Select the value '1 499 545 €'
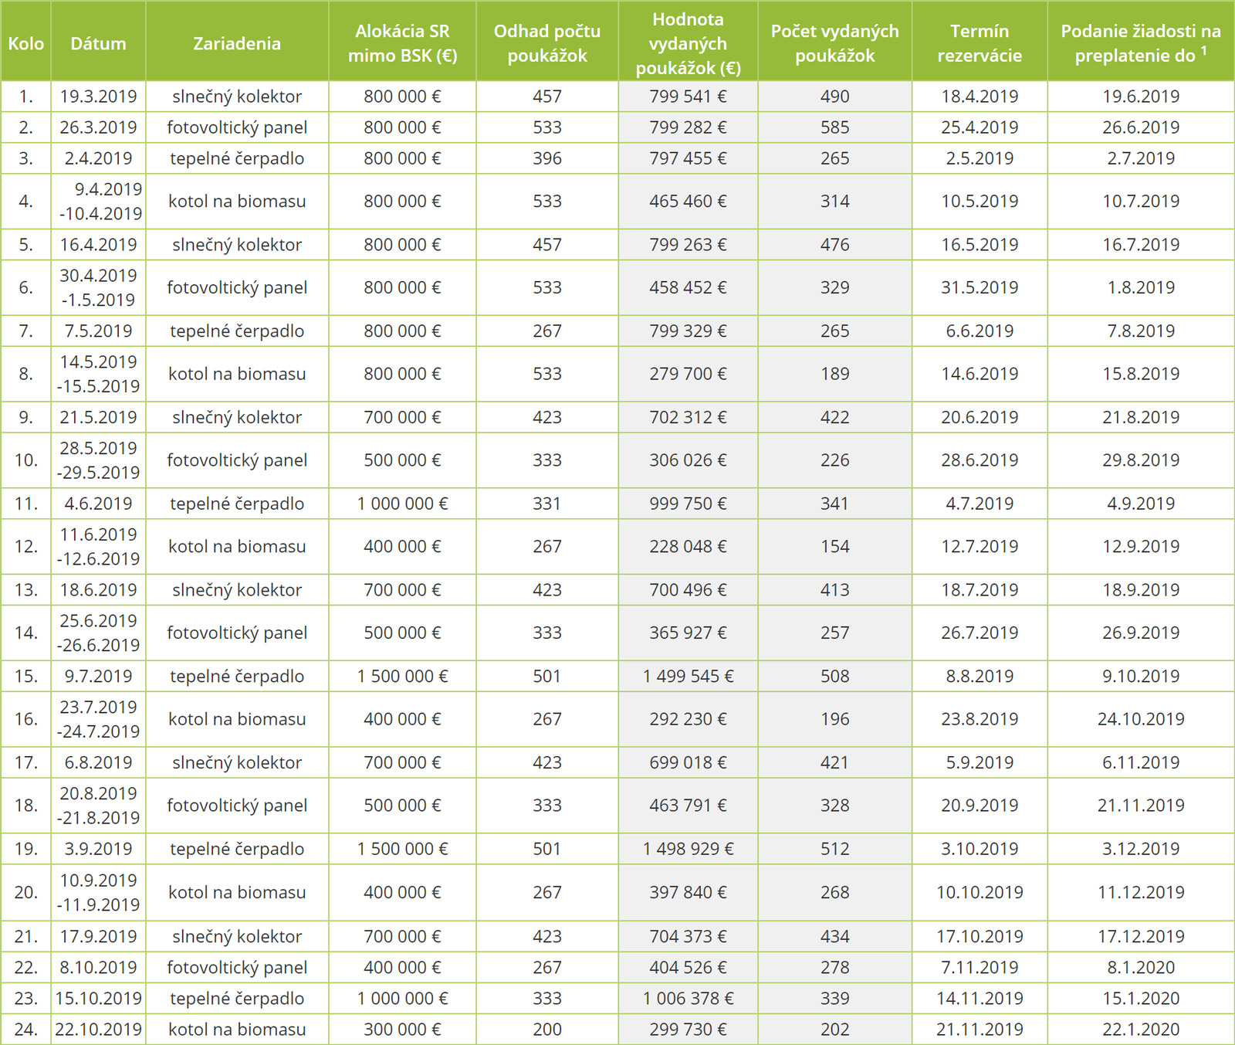 coord(688,677)
